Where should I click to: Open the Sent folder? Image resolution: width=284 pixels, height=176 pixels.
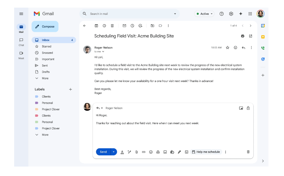(x=45, y=66)
